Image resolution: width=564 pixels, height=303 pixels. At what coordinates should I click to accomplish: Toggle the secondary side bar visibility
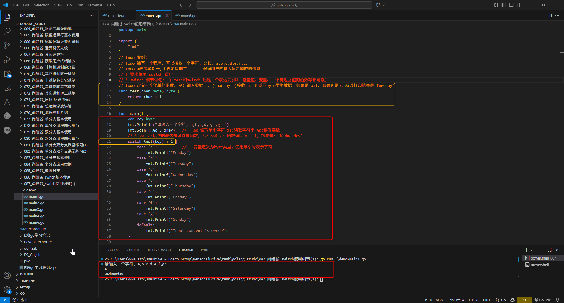coord(519,5)
